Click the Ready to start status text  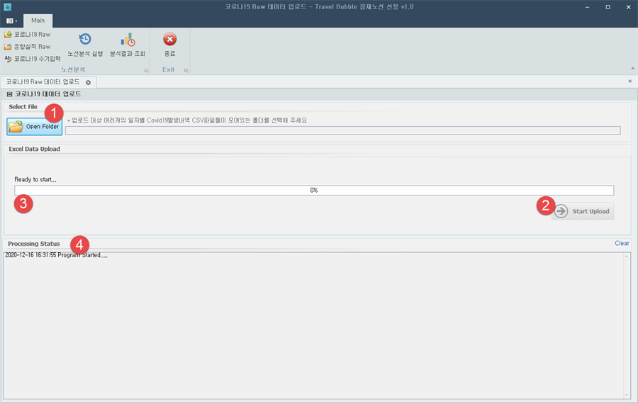click(35, 179)
